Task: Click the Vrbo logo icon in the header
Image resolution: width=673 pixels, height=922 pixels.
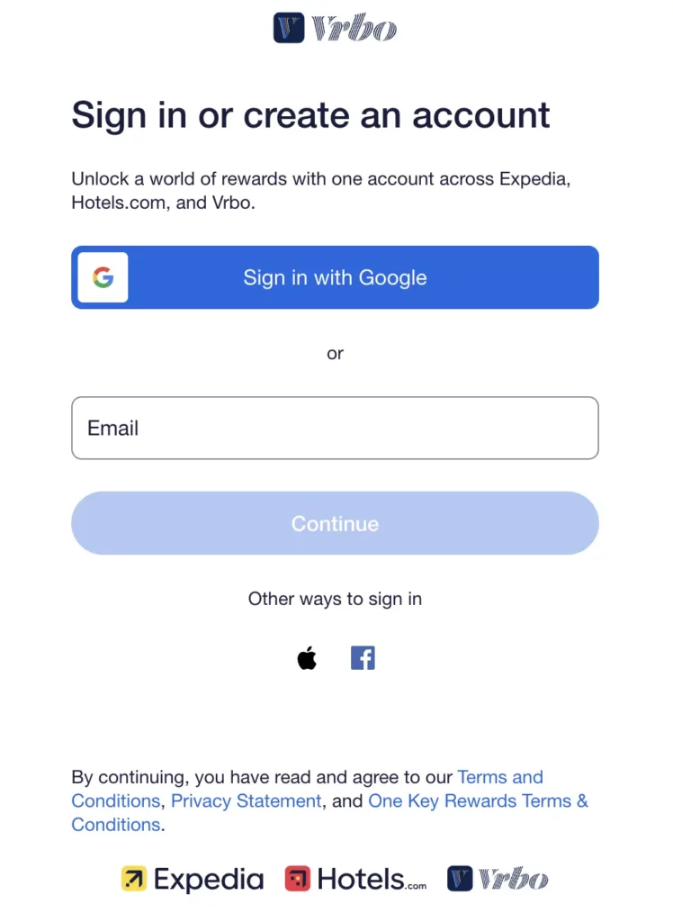Action: pos(289,28)
